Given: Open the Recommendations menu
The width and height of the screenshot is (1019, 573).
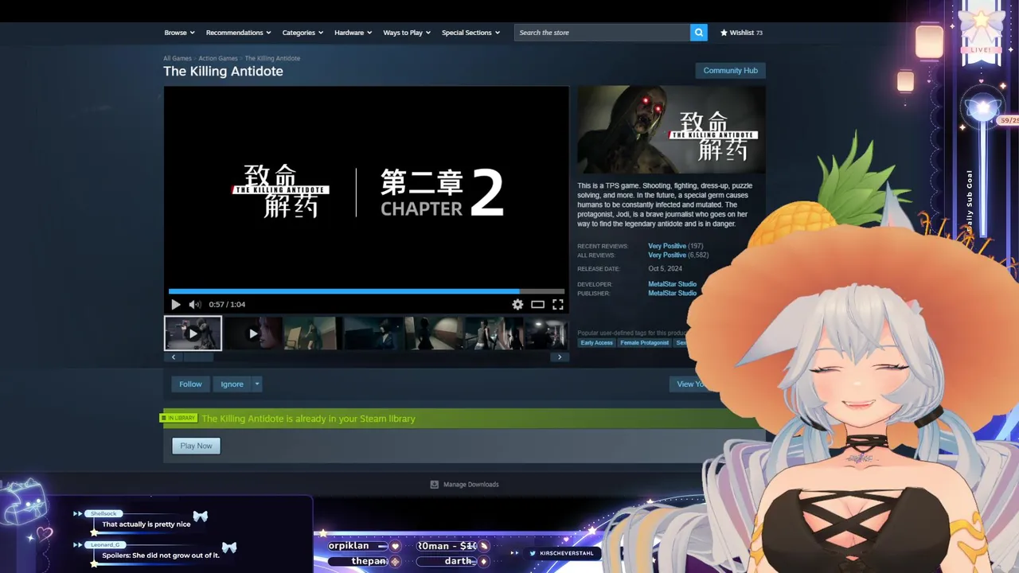Looking at the screenshot, I should click(x=238, y=33).
